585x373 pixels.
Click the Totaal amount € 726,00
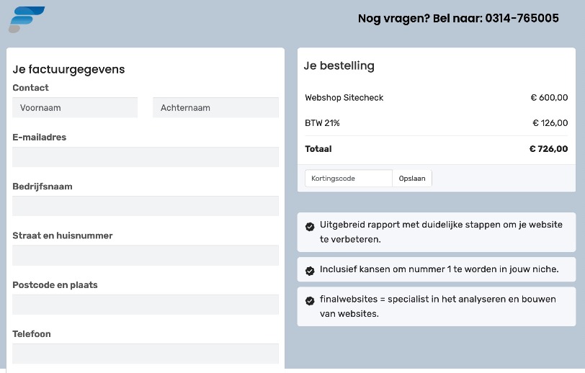[548, 149]
